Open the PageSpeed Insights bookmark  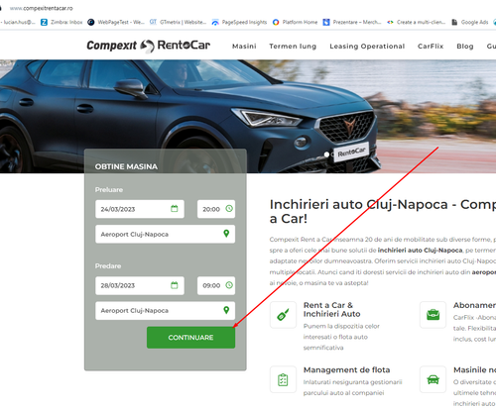(239, 22)
